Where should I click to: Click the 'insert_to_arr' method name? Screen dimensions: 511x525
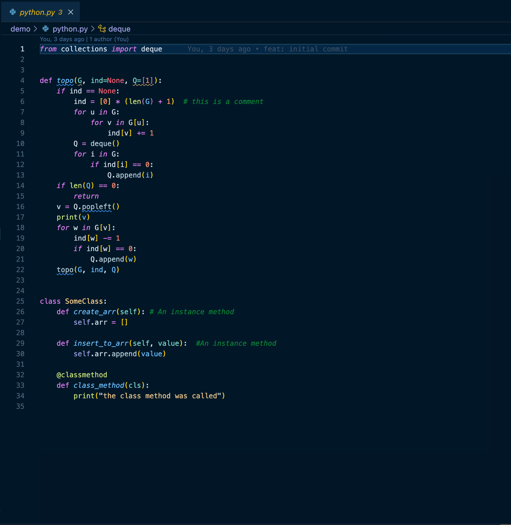[x=101, y=343]
